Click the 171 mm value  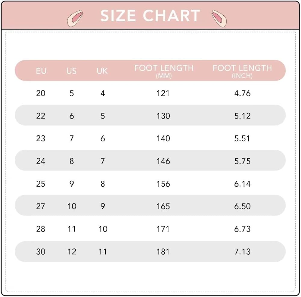pyautogui.click(x=163, y=229)
